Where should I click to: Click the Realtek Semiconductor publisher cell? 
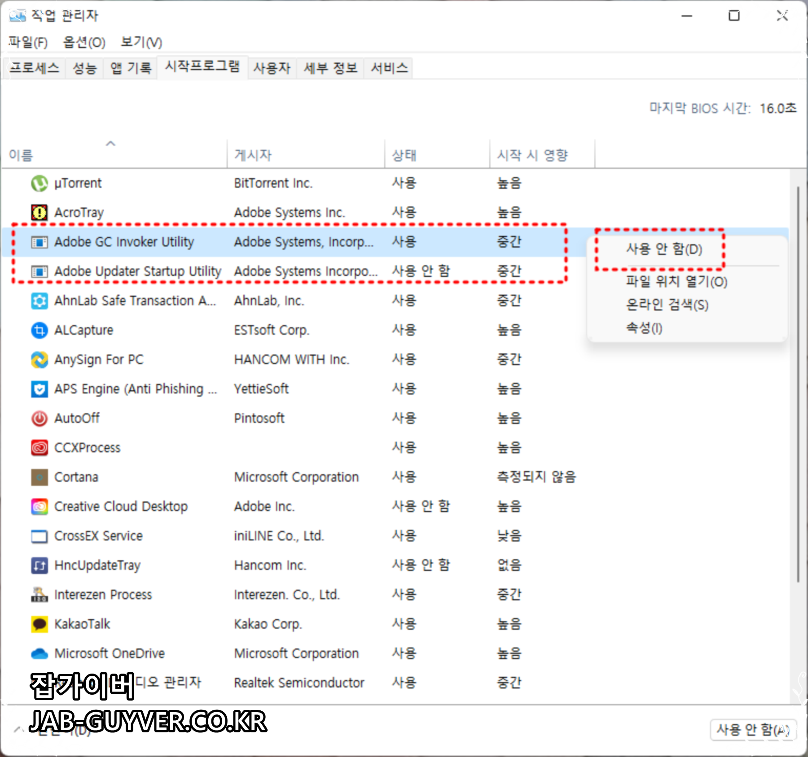click(x=299, y=683)
